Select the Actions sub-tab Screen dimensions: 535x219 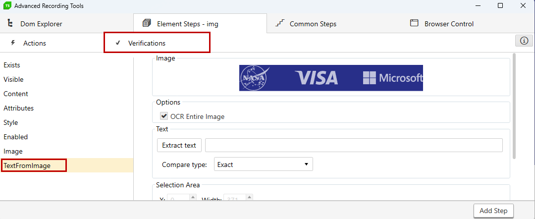[52, 43]
